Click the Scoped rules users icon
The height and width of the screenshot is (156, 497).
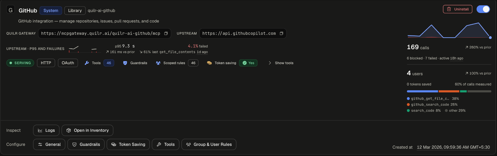[158, 63]
